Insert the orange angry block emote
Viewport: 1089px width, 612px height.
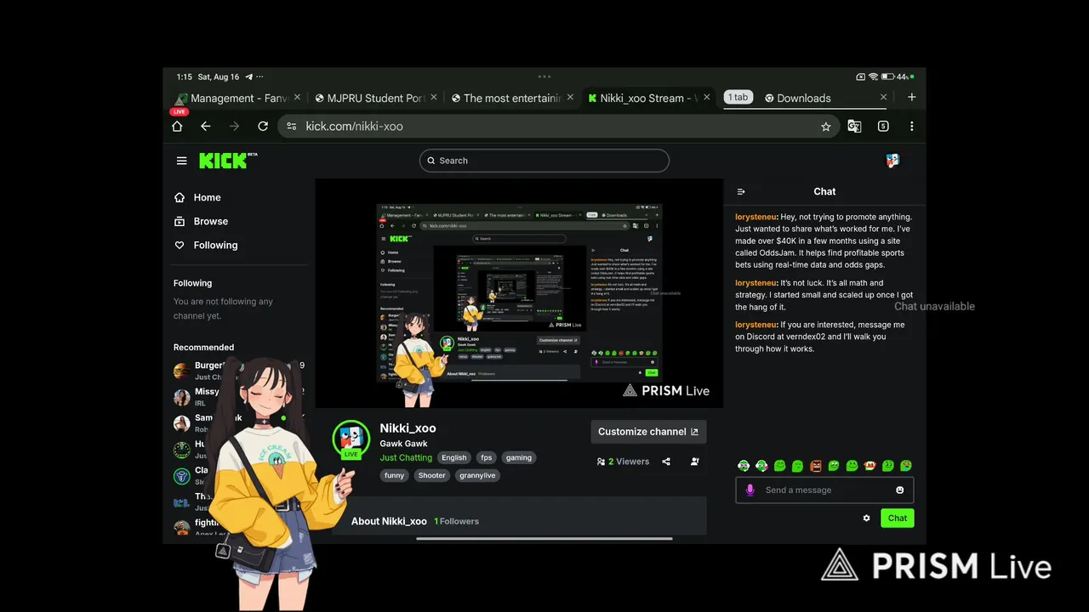[x=816, y=466]
